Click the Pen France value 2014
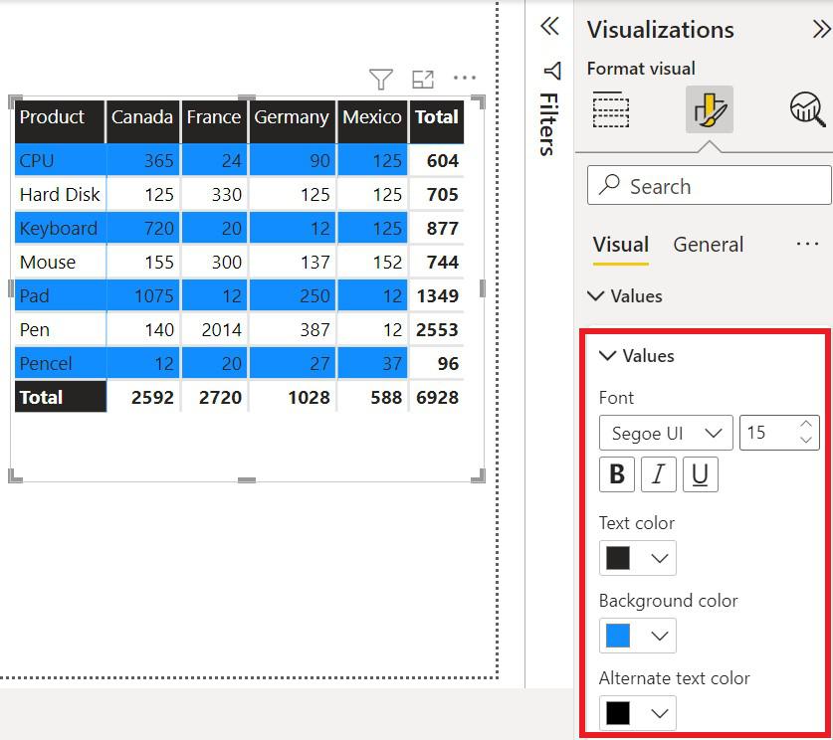 221,329
